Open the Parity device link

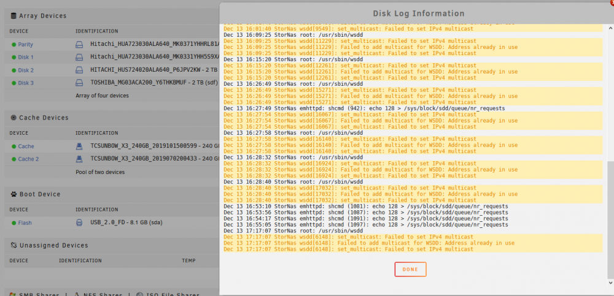pyautogui.click(x=25, y=45)
